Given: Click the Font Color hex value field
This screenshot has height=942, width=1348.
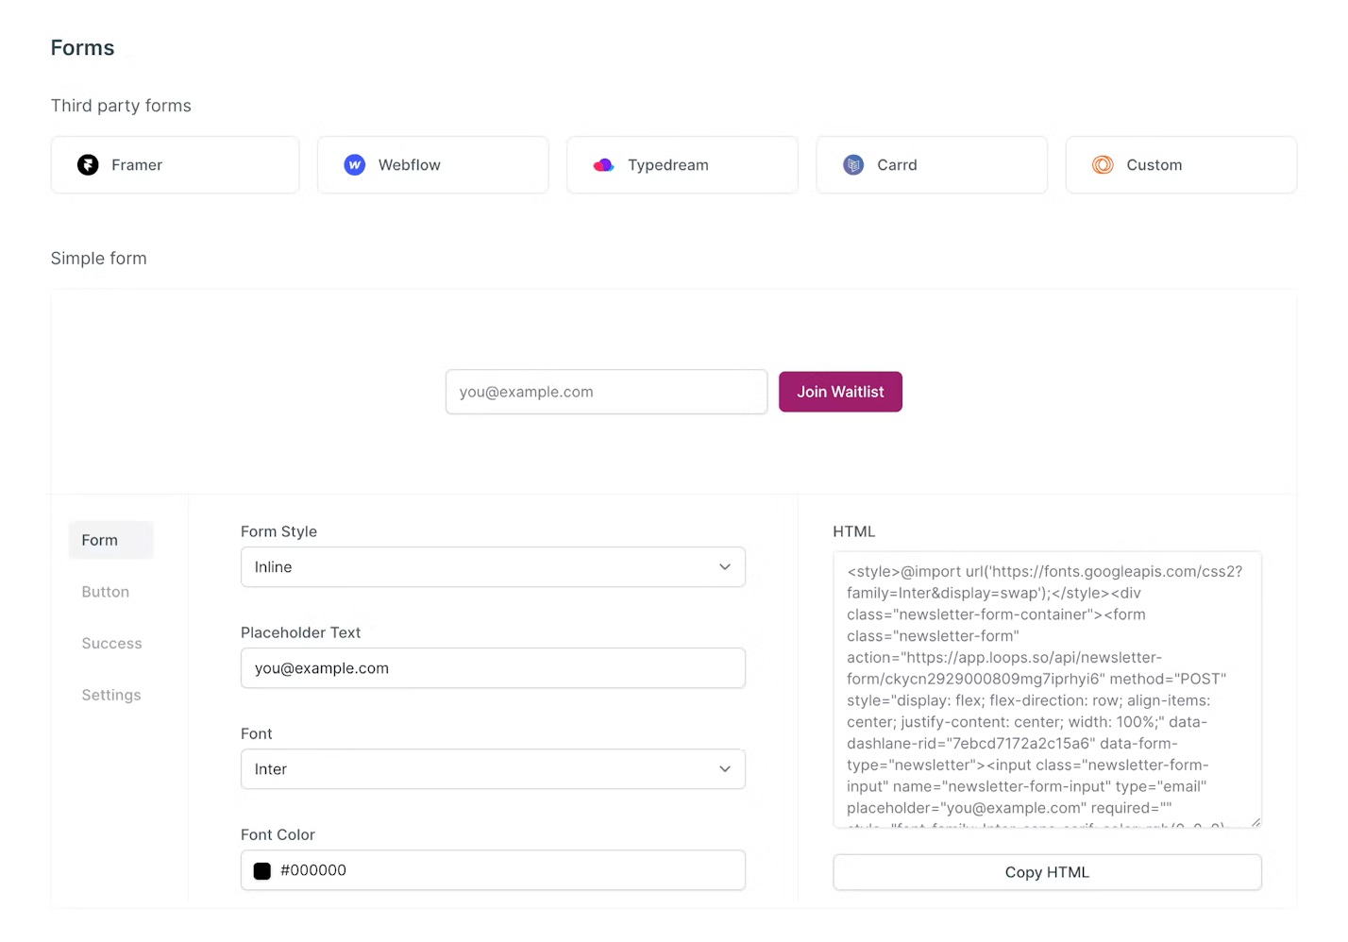Looking at the screenshot, I should (510, 870).
